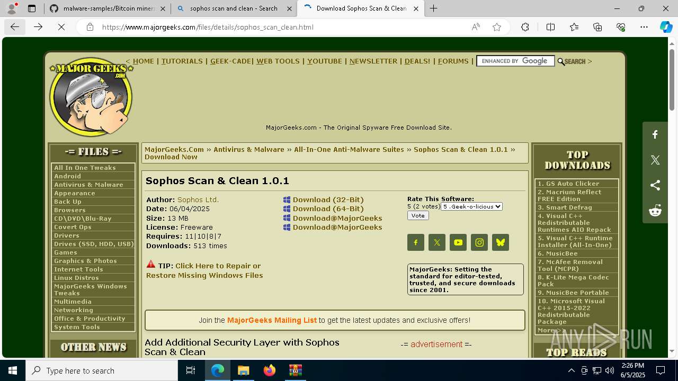
Task: Click the browser back arrow
Action: coord(15,27)
